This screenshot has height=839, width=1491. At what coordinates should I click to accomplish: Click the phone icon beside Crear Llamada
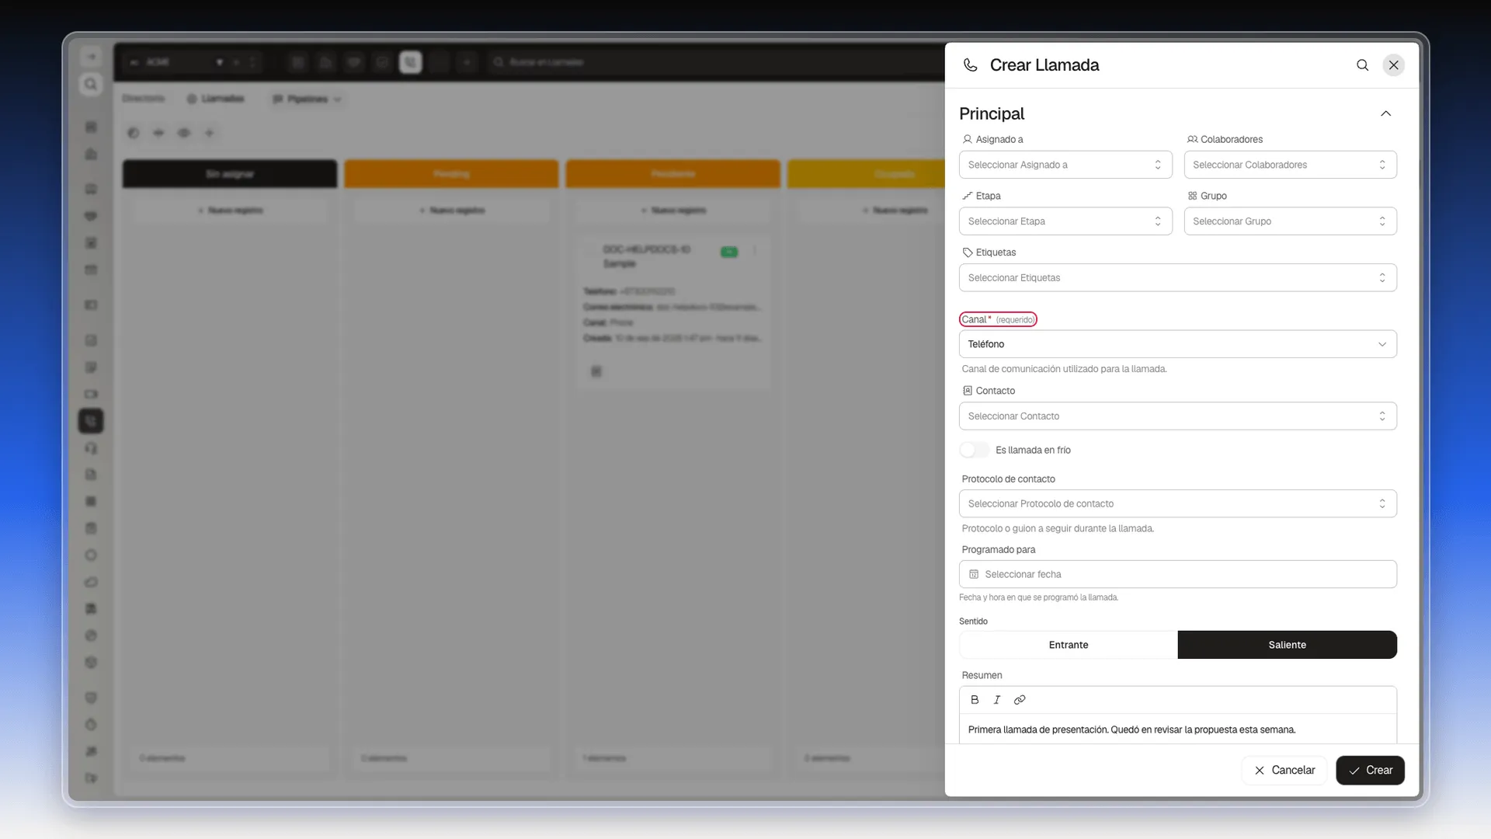coord(970,65)
